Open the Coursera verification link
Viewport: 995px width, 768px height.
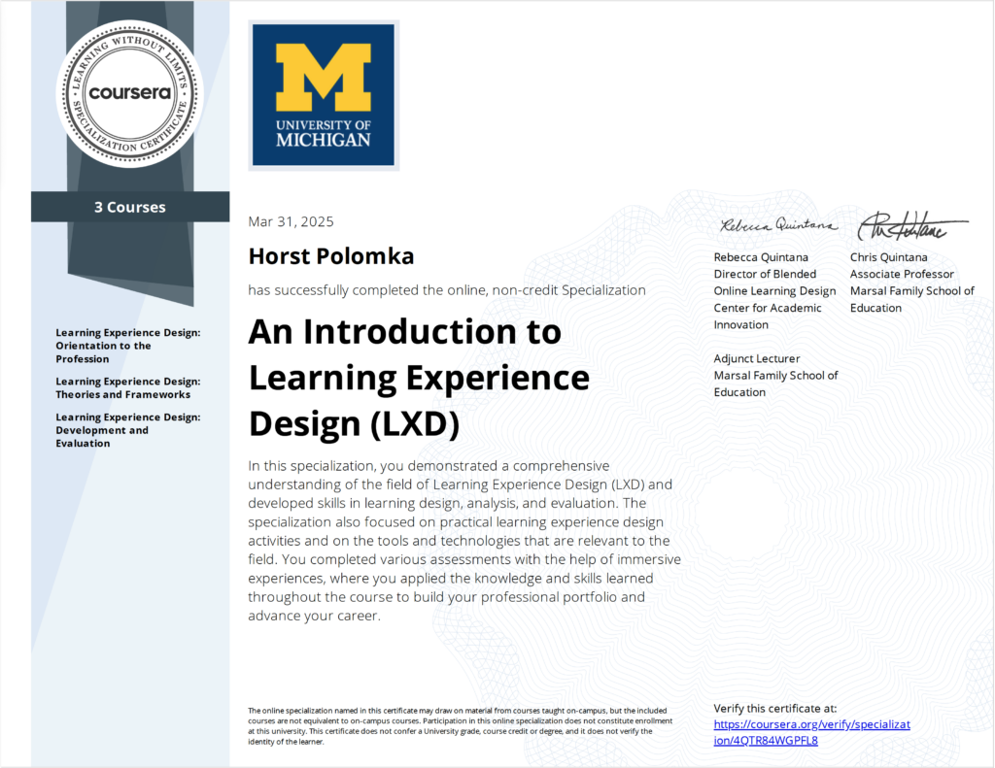click(811, 732)
